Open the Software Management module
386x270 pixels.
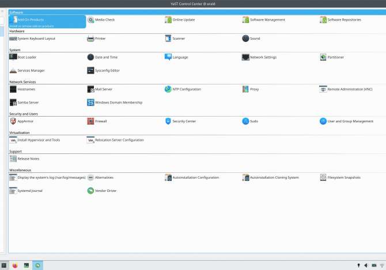pyautogui.click(x=264, y=20)
